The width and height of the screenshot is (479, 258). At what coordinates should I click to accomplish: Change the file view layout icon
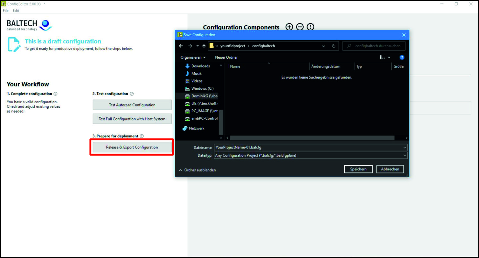(x=382, y=57)
